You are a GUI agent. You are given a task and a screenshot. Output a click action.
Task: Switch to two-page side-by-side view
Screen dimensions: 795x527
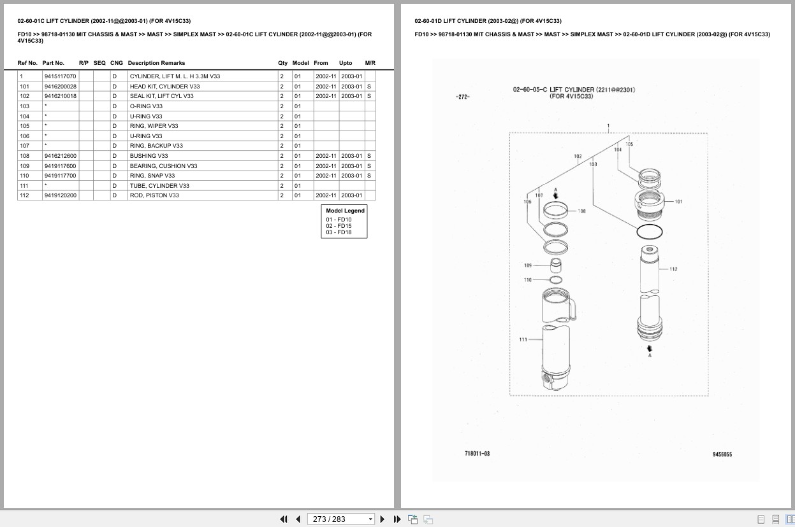coord(789,519)
